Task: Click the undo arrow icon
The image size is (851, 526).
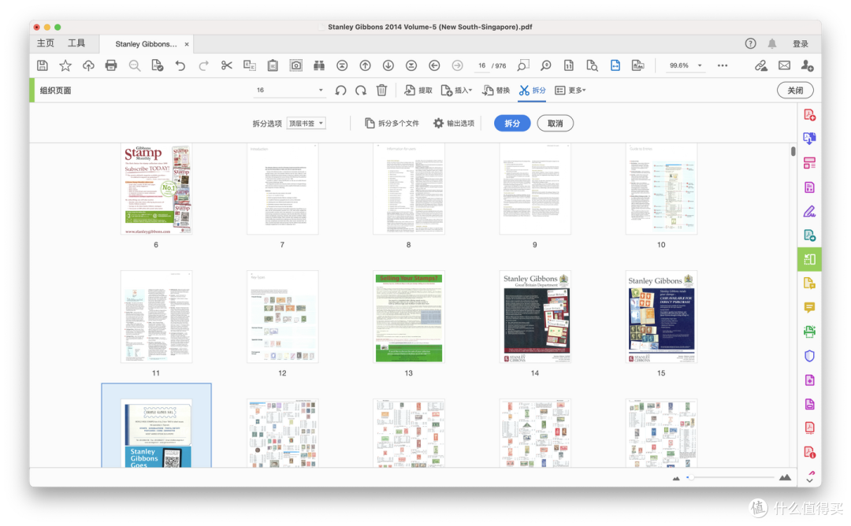Action: tap(180, 65)
